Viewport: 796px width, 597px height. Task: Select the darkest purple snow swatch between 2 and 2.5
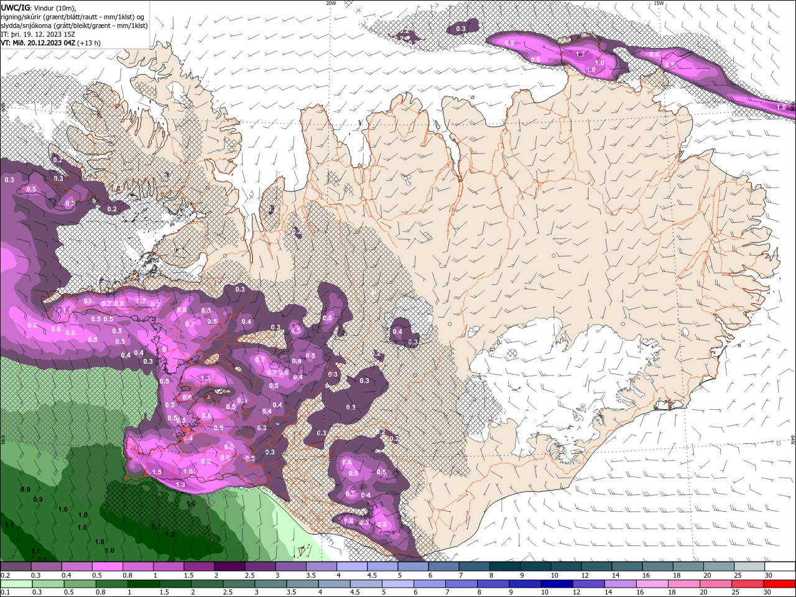tap(229, 567)
